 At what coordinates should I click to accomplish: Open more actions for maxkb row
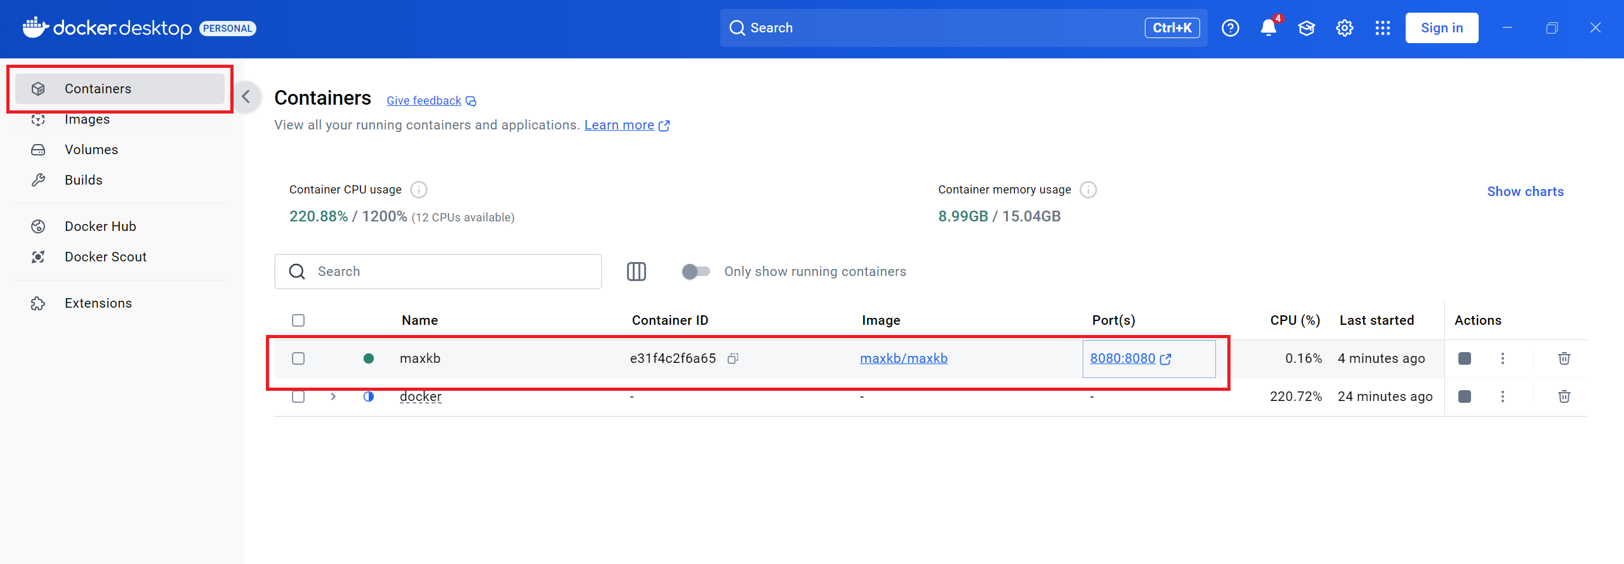1502,358
